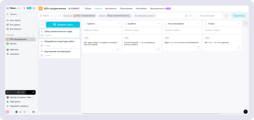Click Добавить фильтр button
254x120 pixels.
tap(145, 16)
